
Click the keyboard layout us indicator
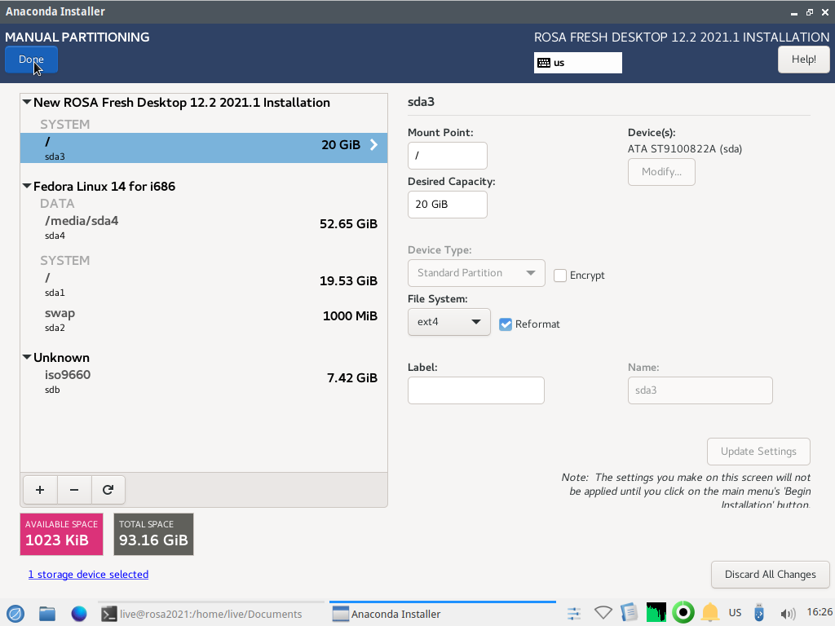577,63
